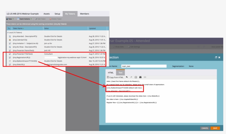Open the Assets tab
The width and height of the screenshot is (226, 134).
(x=47, y=14)
